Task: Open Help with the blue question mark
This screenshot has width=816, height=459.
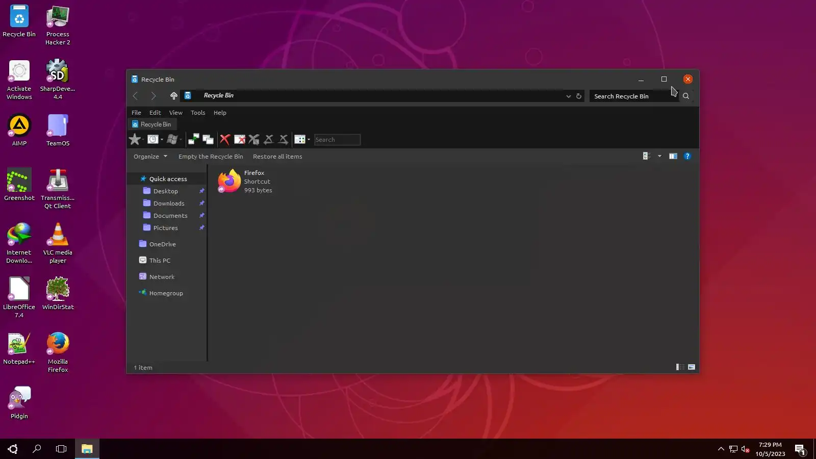Action: [687, 156]
